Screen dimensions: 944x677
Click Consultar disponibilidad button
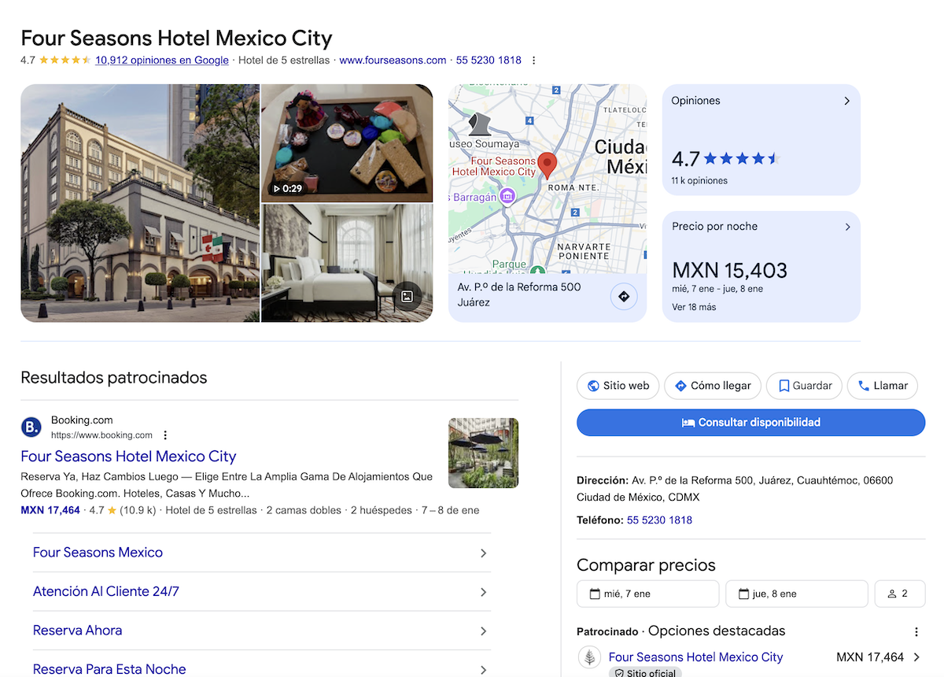[750, 423]
